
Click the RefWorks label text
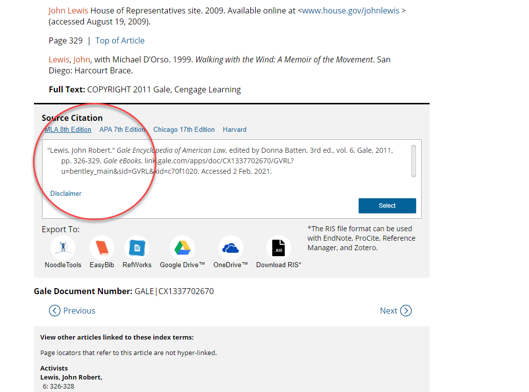click(137, 265)
